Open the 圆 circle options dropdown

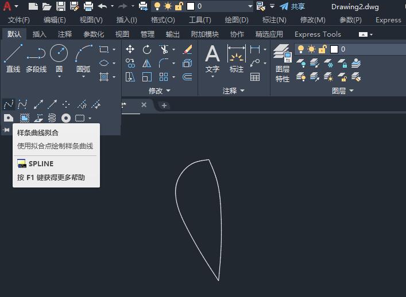(59, 77)
